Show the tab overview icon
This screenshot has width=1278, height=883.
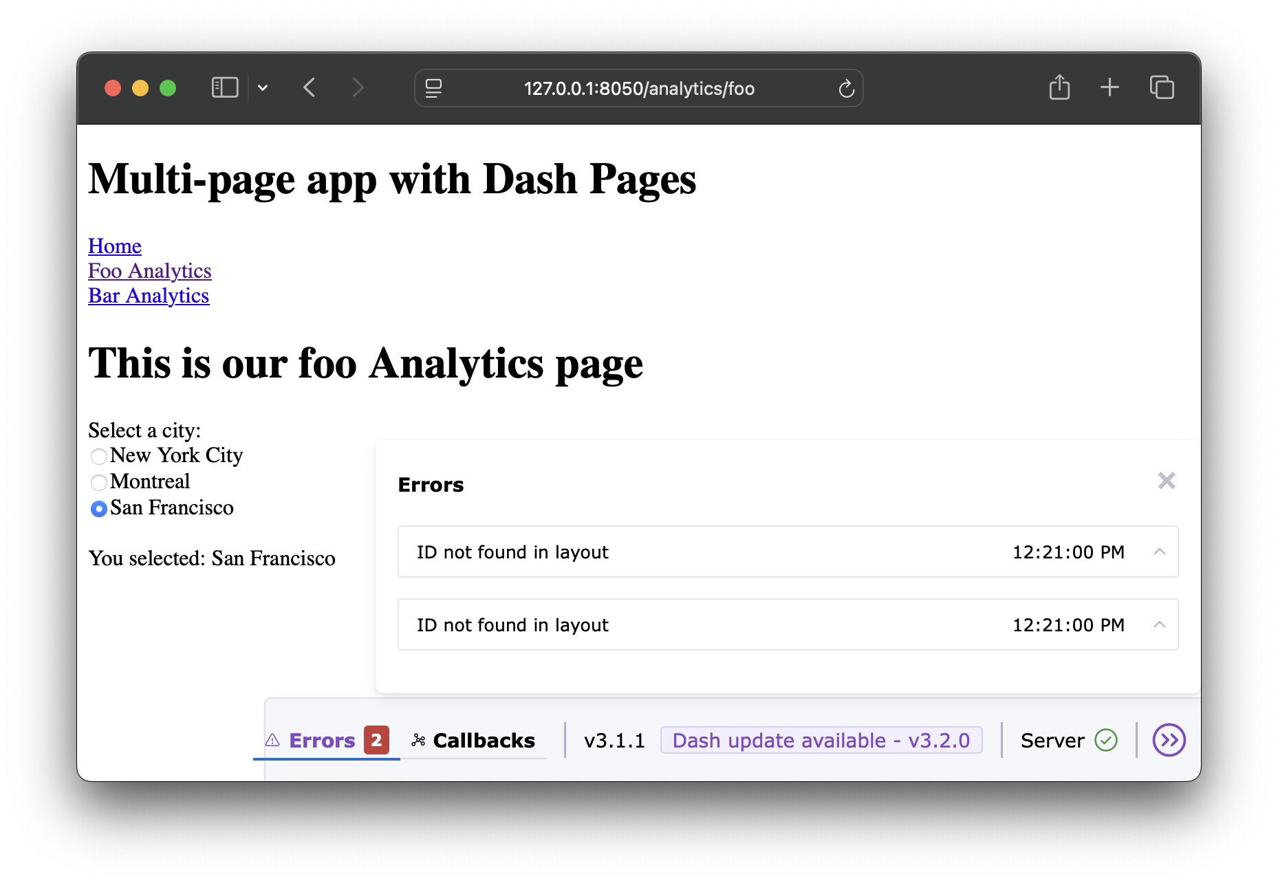pos(1162,87)
